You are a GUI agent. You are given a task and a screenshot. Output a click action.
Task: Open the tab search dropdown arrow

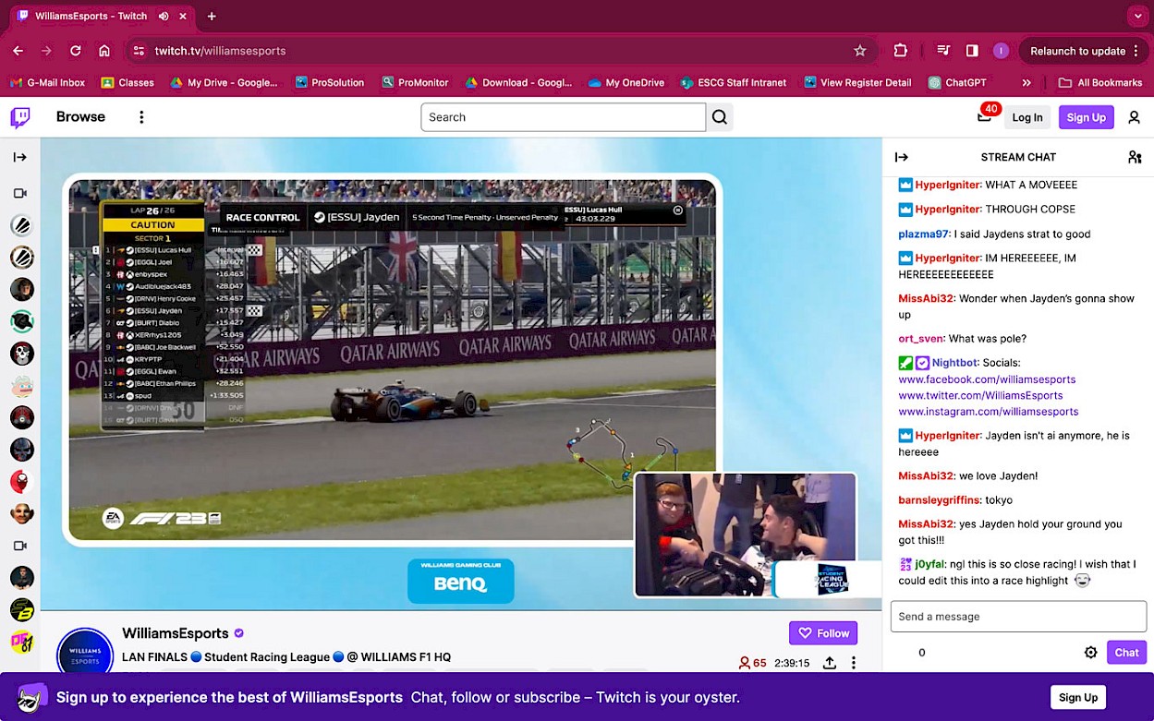coord(1137,17)
